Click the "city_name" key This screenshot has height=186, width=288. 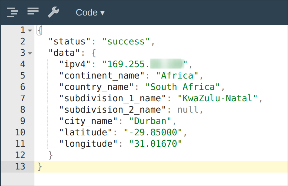88,121
